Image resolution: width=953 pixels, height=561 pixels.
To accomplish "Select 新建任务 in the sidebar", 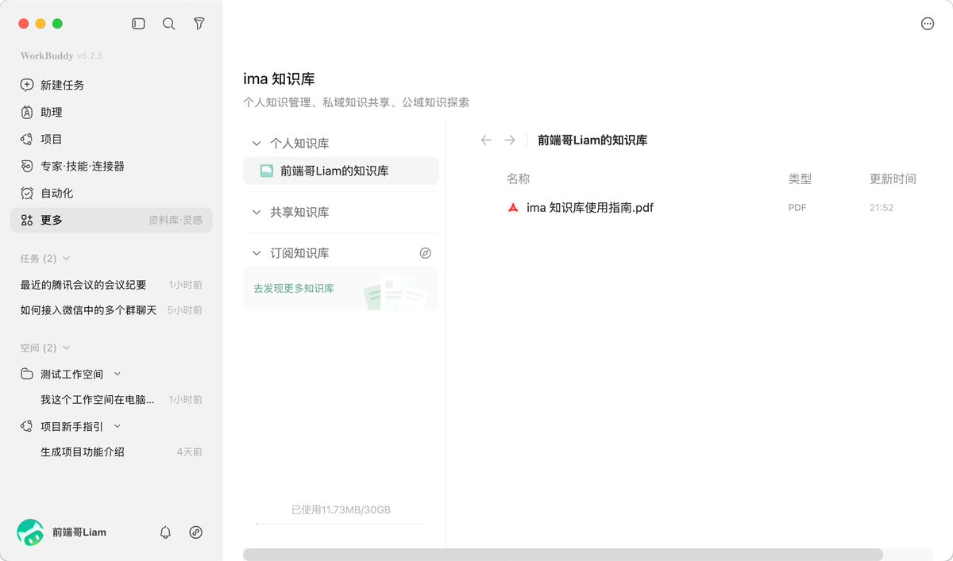I will [x=111, y=85].
